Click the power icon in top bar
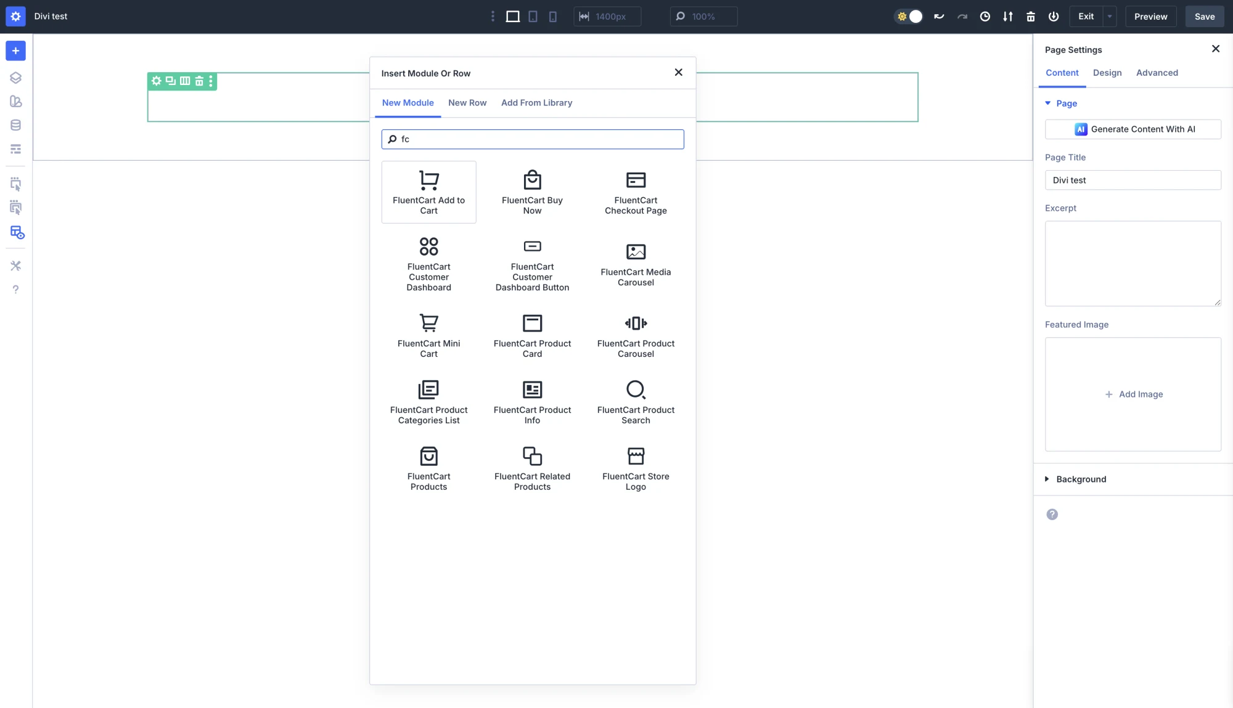This screenshot has width=1233, height=708. pyautogui.click(x=1054, y=17)
